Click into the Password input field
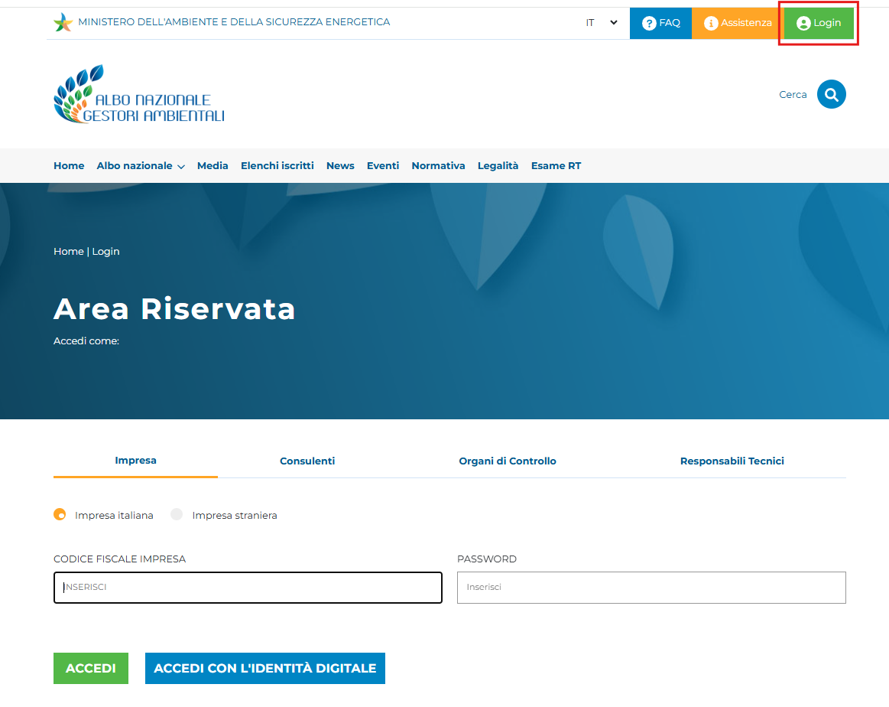The width and height of the screenshot is (889, 707). coord(651,588)
